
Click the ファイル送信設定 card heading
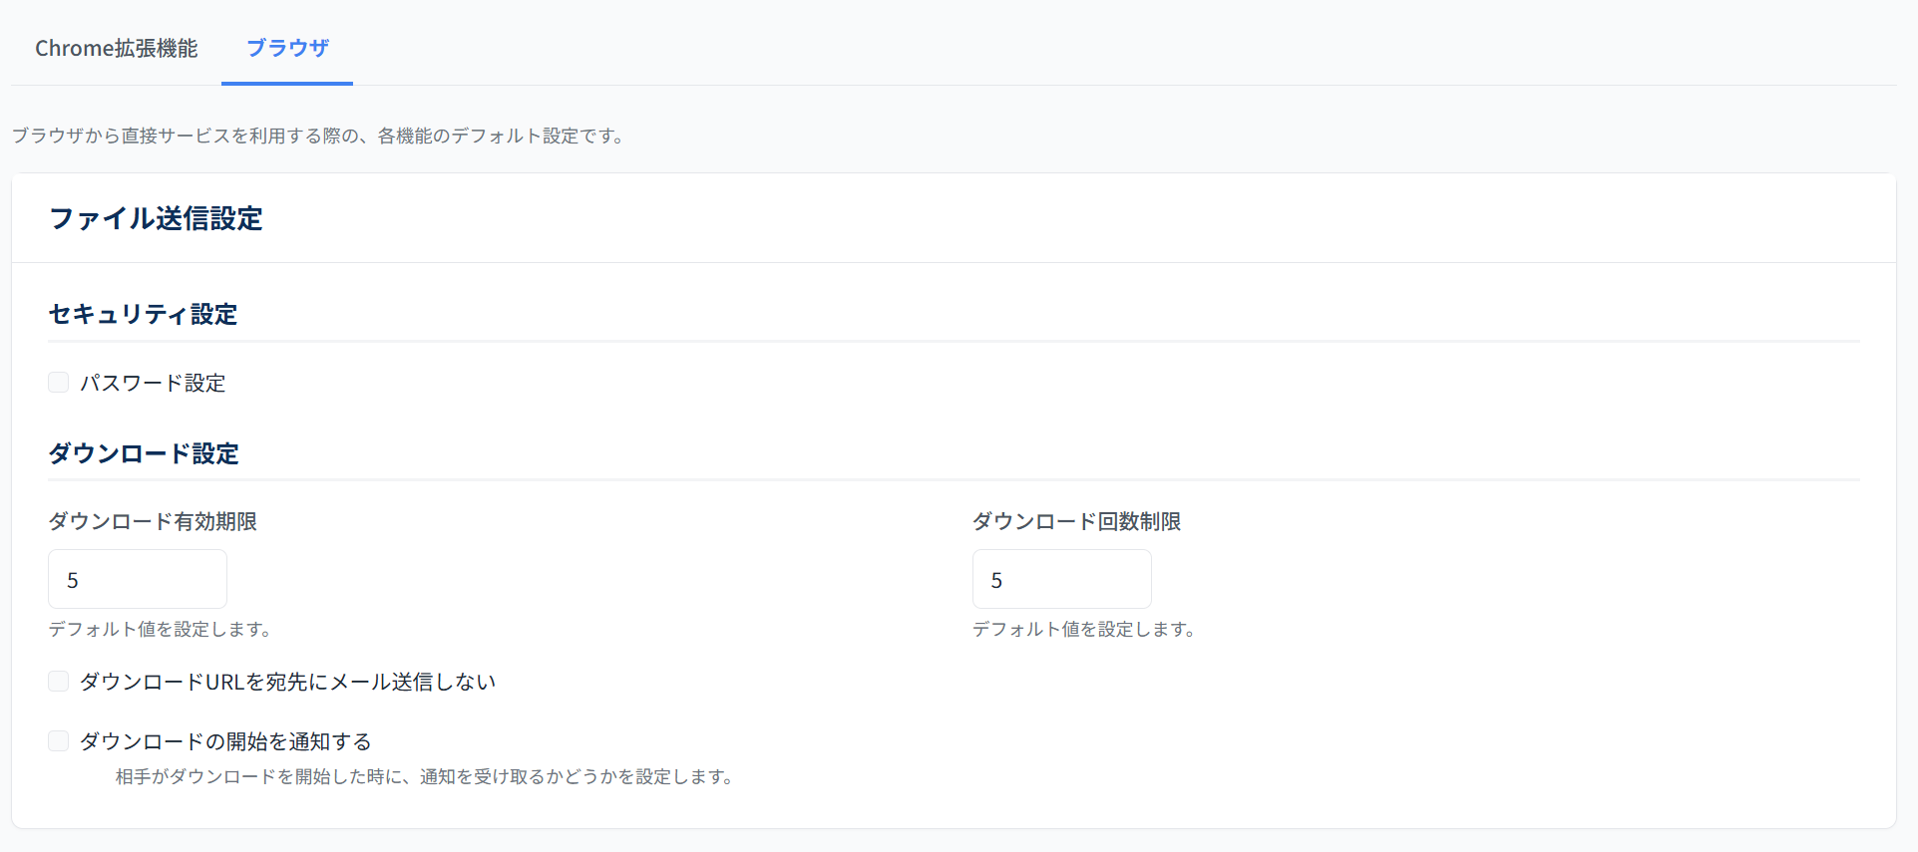point(156,219)
